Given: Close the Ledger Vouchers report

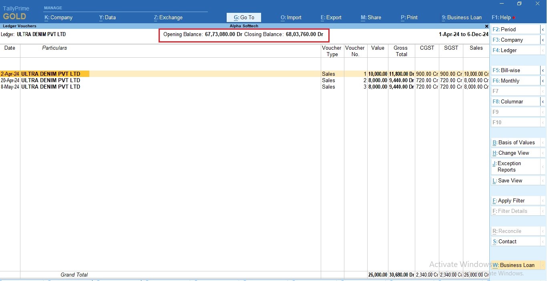Looking at the screenshot, I should 486,26.
